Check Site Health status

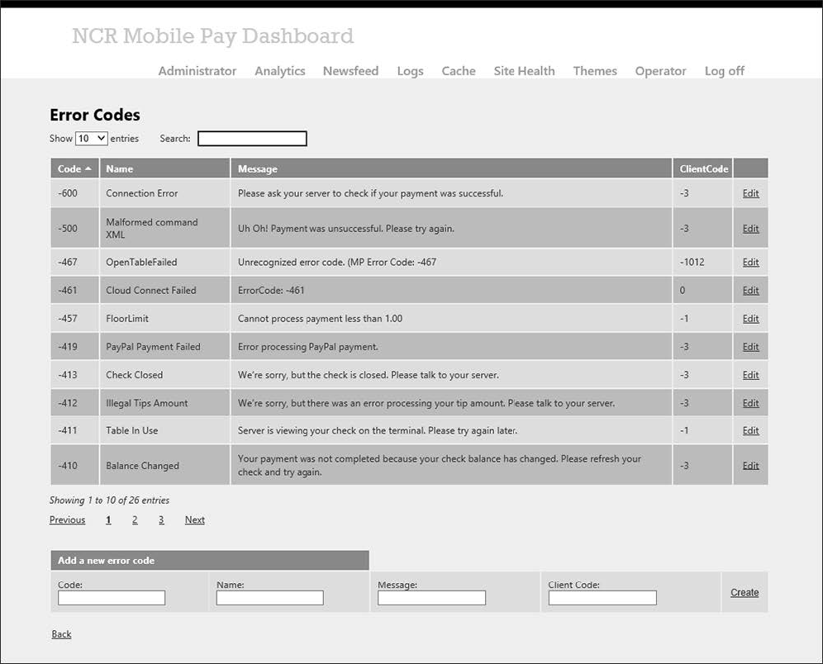point(524,71)
